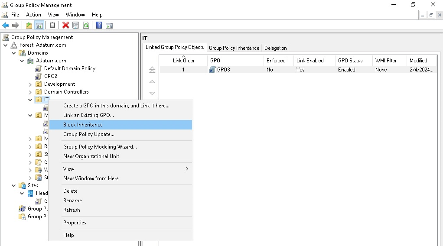Select New Window from Here
Image resolution: width=443 pixels, height=246 pixels.
click(121, 178)
